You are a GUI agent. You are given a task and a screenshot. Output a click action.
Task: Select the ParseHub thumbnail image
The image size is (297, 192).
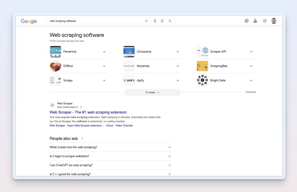coord(55,52)
